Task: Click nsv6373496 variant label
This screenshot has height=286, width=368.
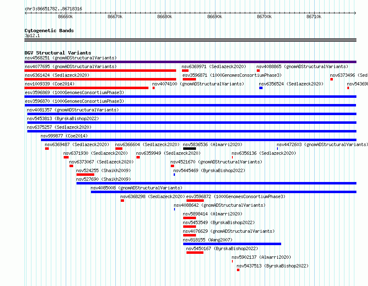Action: pos(349,75)
